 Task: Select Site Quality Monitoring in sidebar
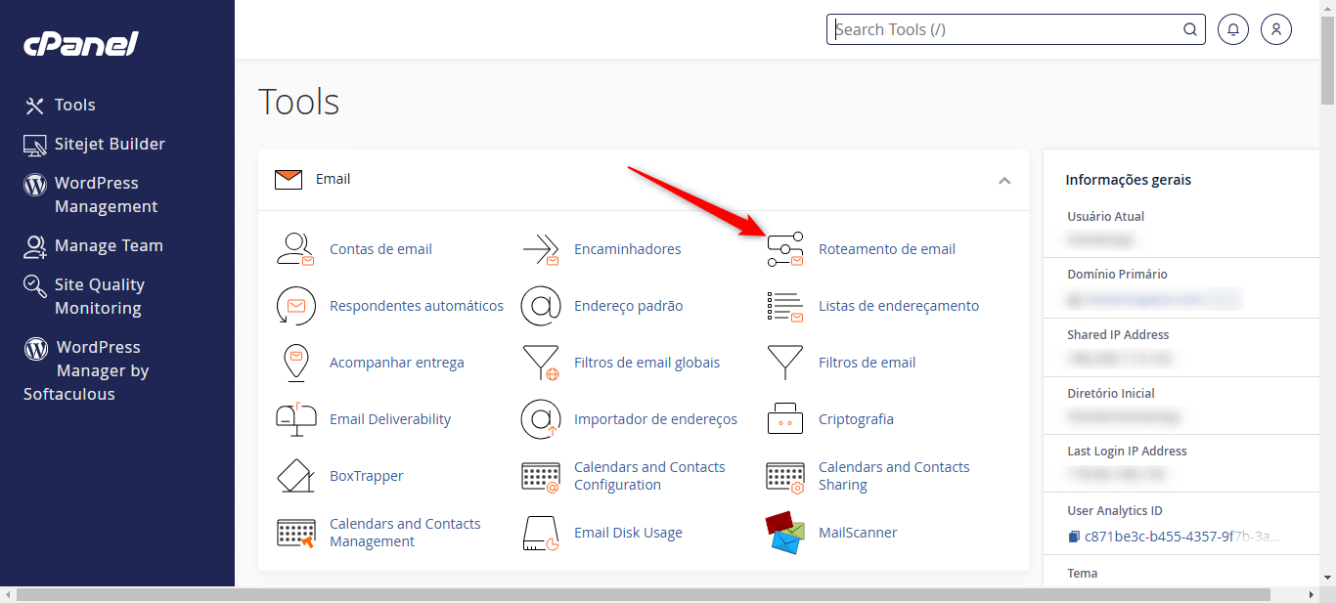pos(84,296)
